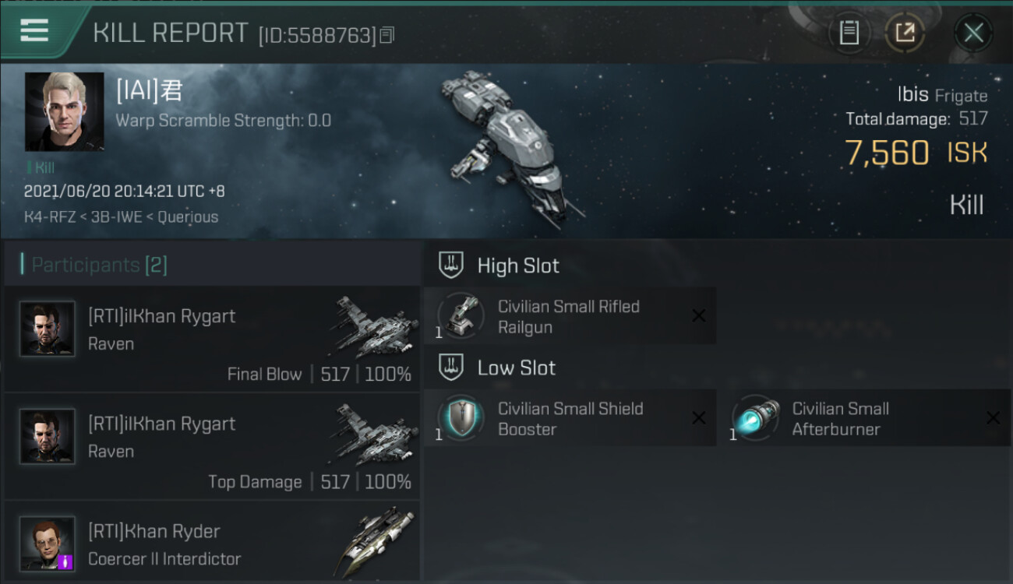Remove the Civilian Small Rifled Railgun entry
Screen dimensions: 1013x584
point(699,316)
